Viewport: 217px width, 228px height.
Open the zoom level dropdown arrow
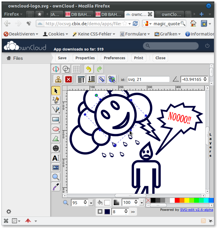pos(91,203)
